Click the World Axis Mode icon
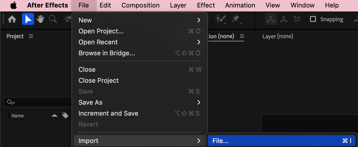Image resolution: width=358 pixels, height=147 pixels. (284, 19)
